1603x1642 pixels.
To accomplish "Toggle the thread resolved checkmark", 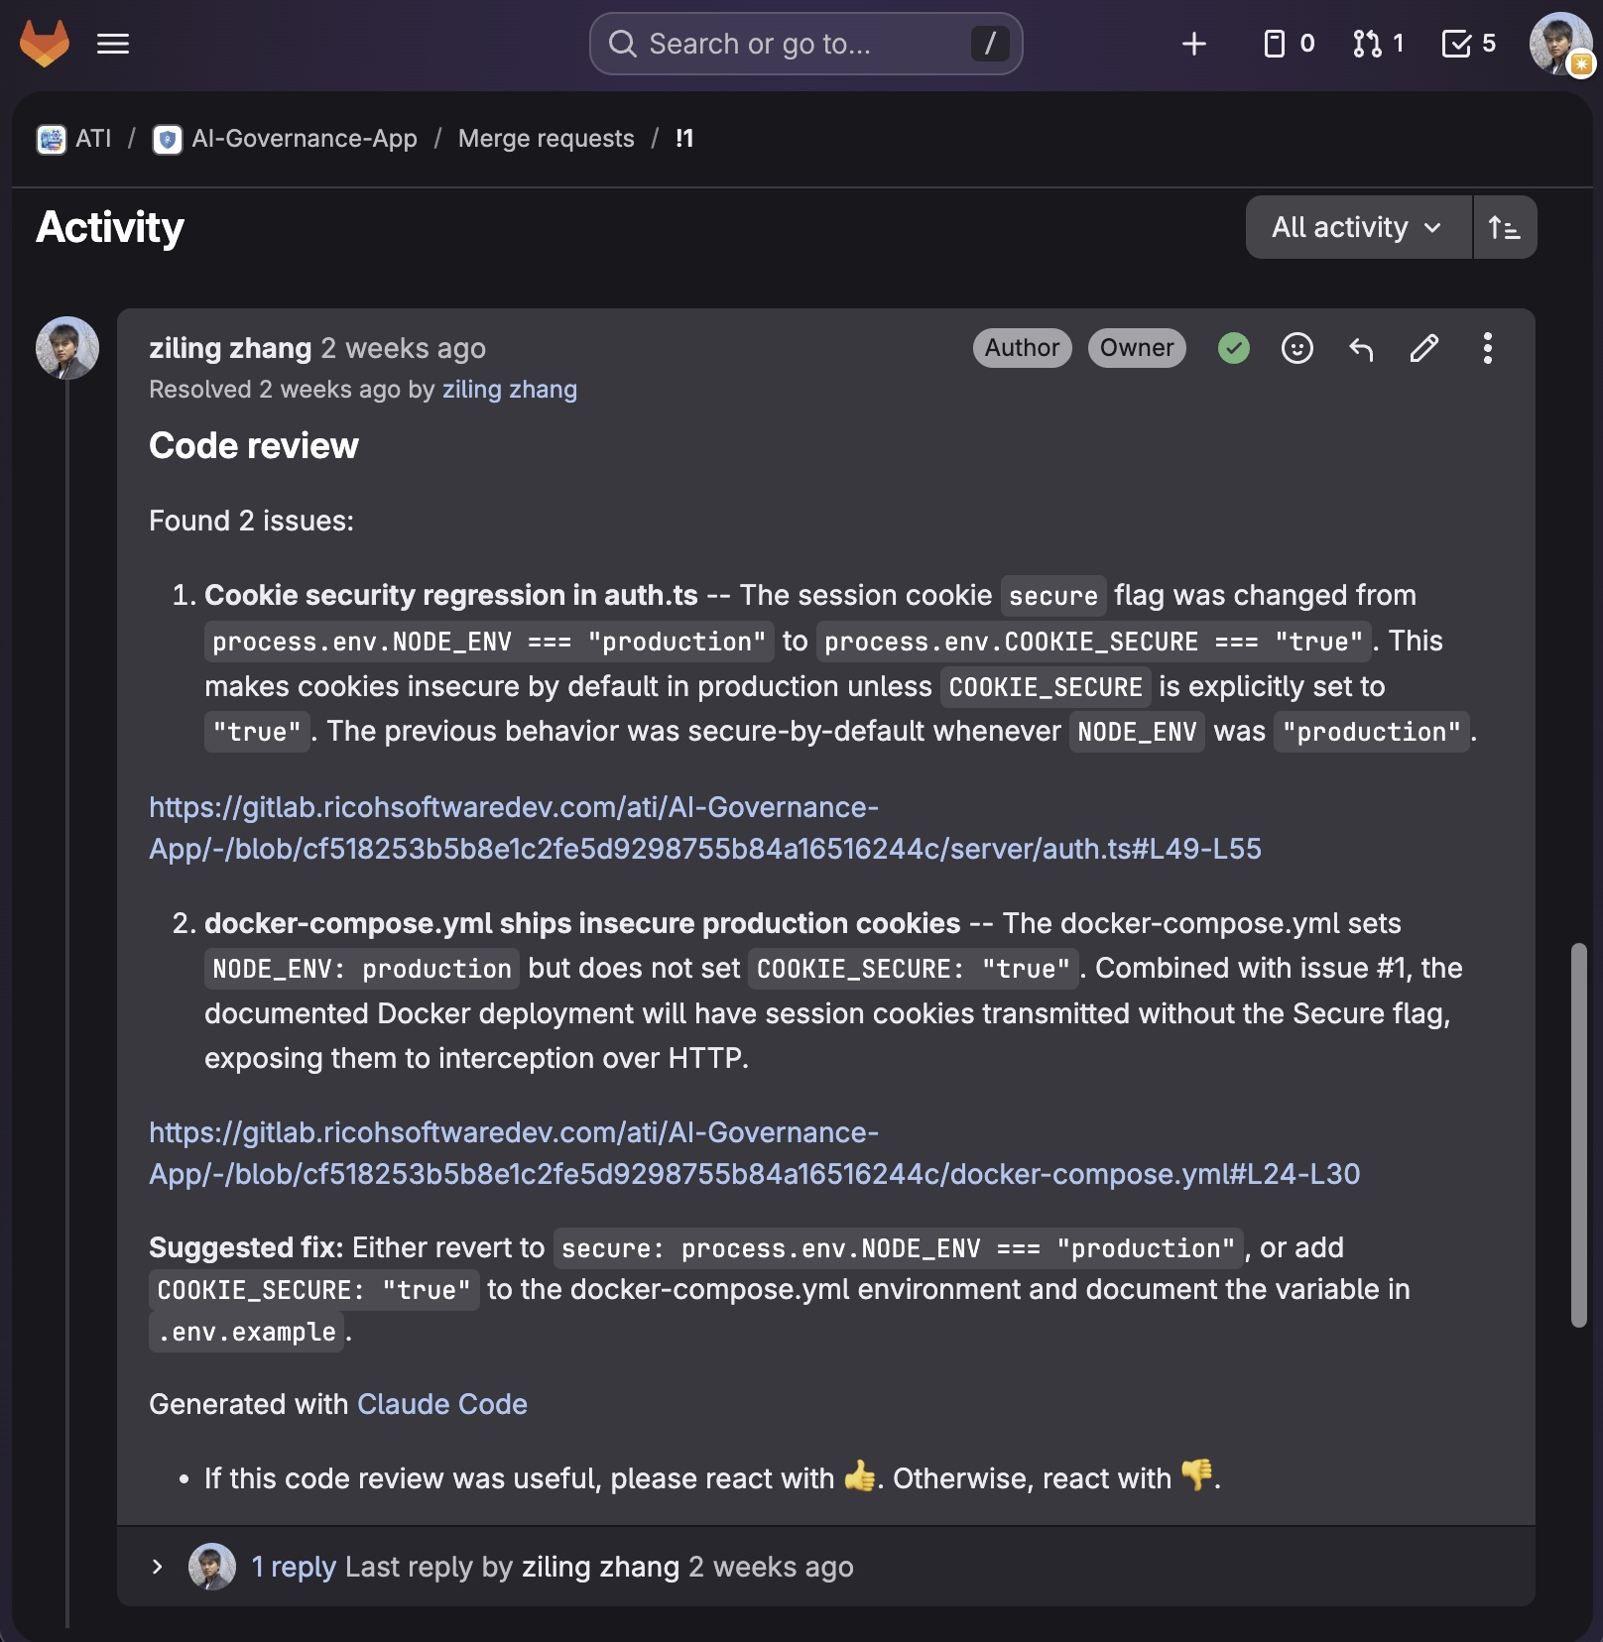I will (1232, 349).
